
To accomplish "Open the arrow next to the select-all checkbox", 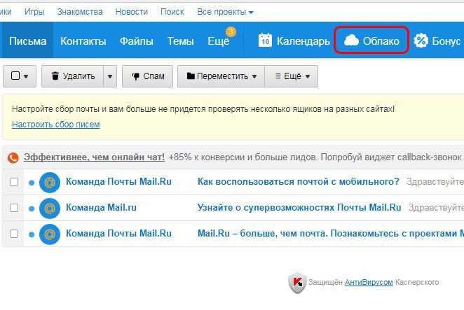I will pos(26,76).
